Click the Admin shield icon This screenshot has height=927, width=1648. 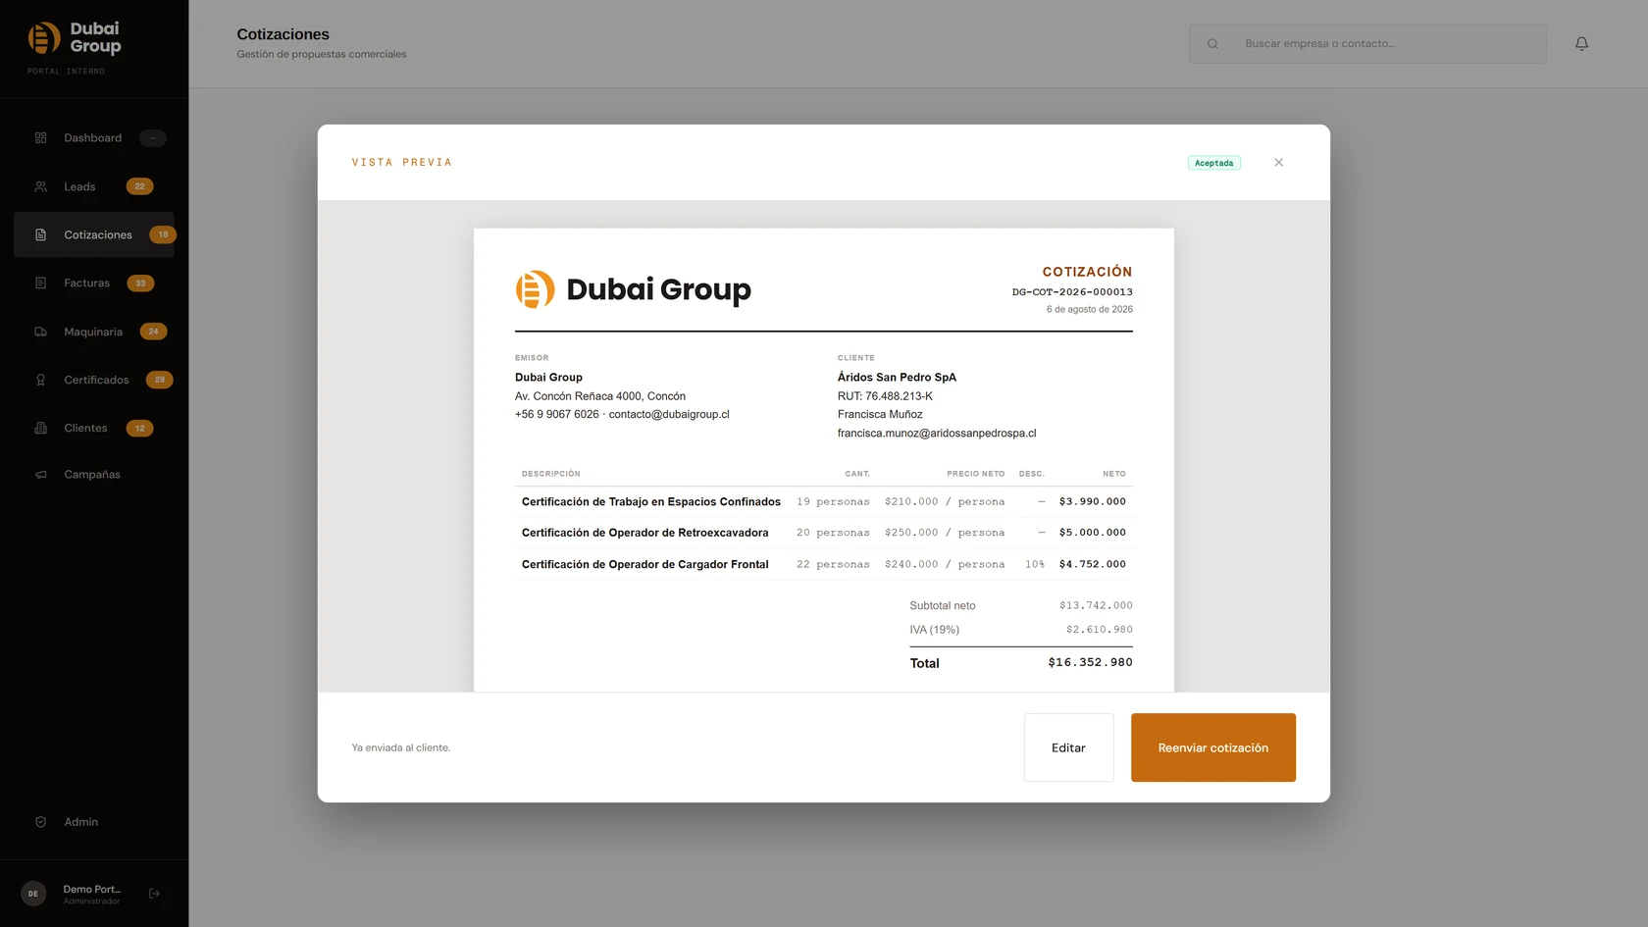[x=40, y=822]
